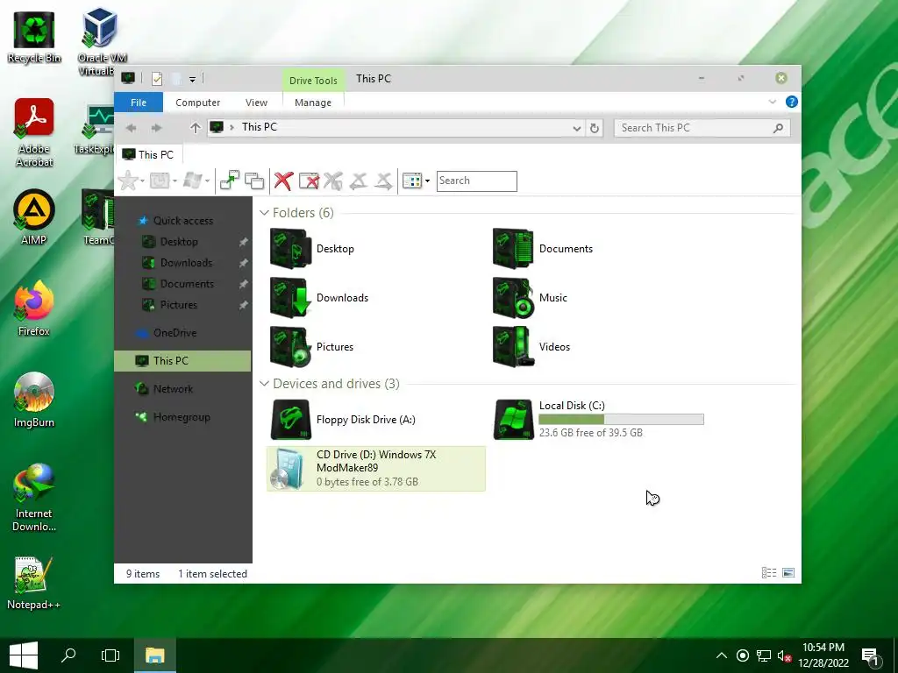
Task: Click the taskbar clock showing 10:54 PM
Action: point(823,655)
